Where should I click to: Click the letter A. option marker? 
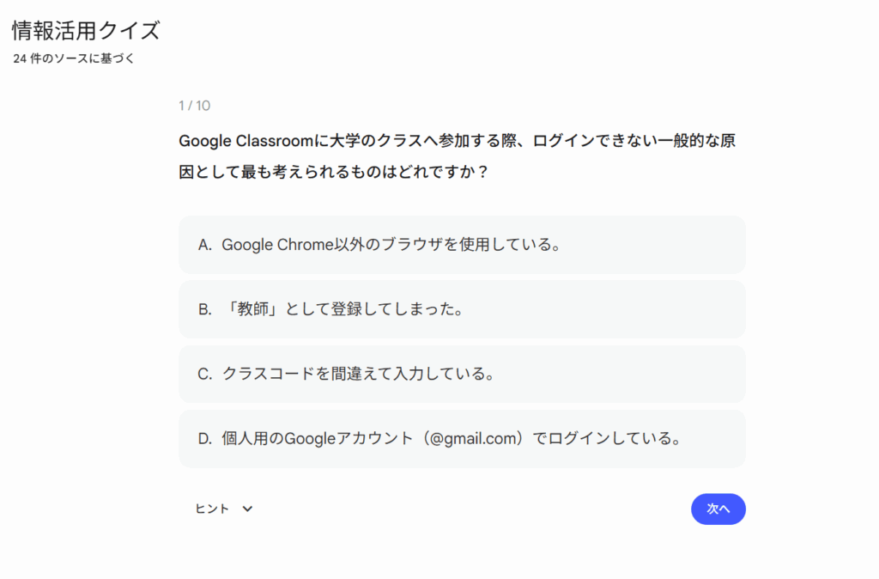[204, 245]
